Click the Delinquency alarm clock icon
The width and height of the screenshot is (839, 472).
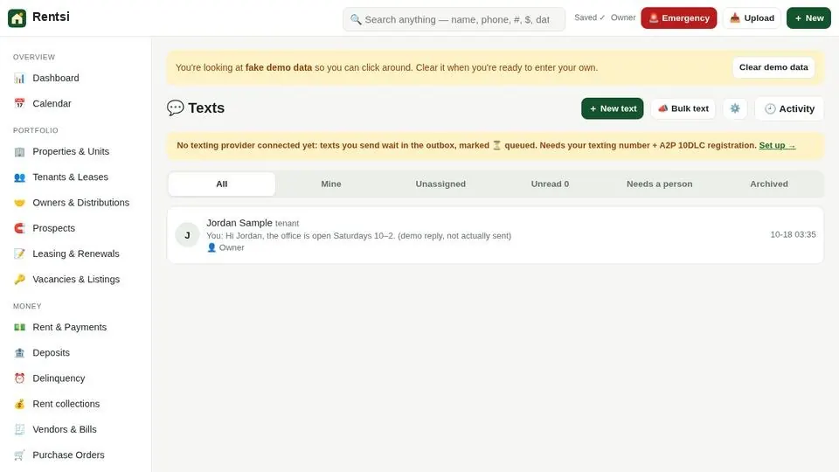(19, 378)
